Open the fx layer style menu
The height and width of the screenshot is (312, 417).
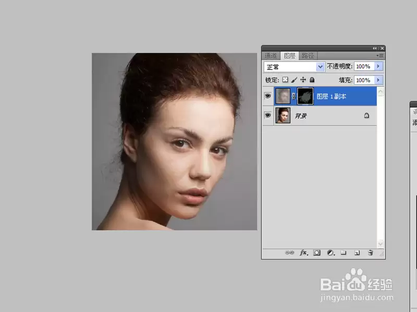304,253
